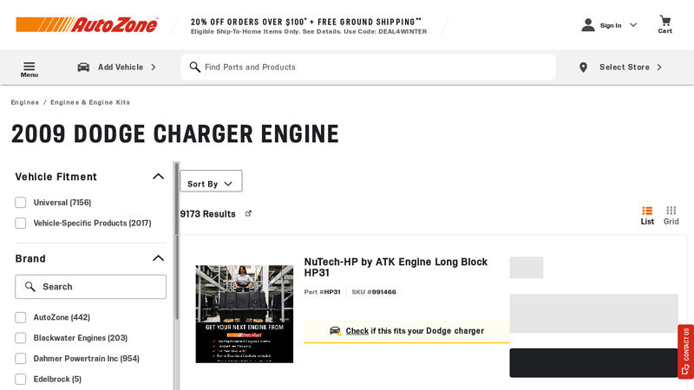Click the Add Vehicle text

121,68
